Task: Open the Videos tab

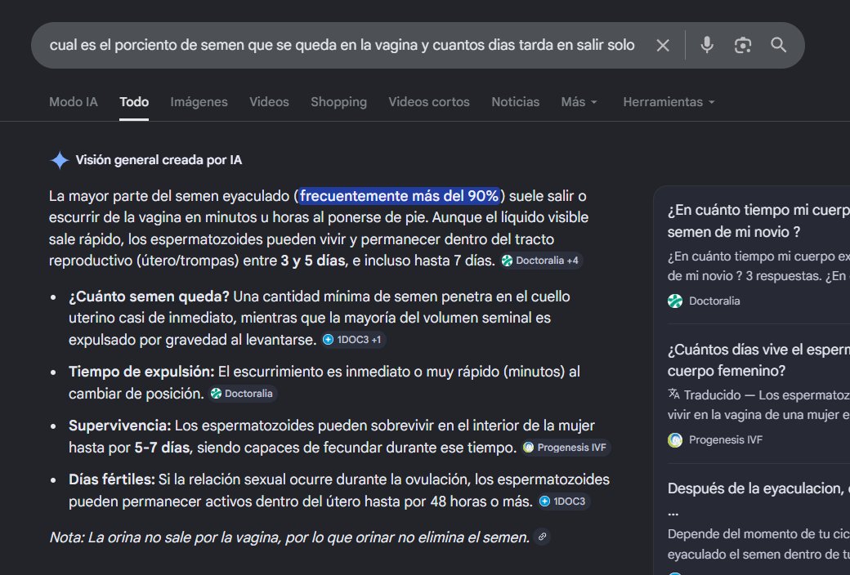Action: pos(269,102)
